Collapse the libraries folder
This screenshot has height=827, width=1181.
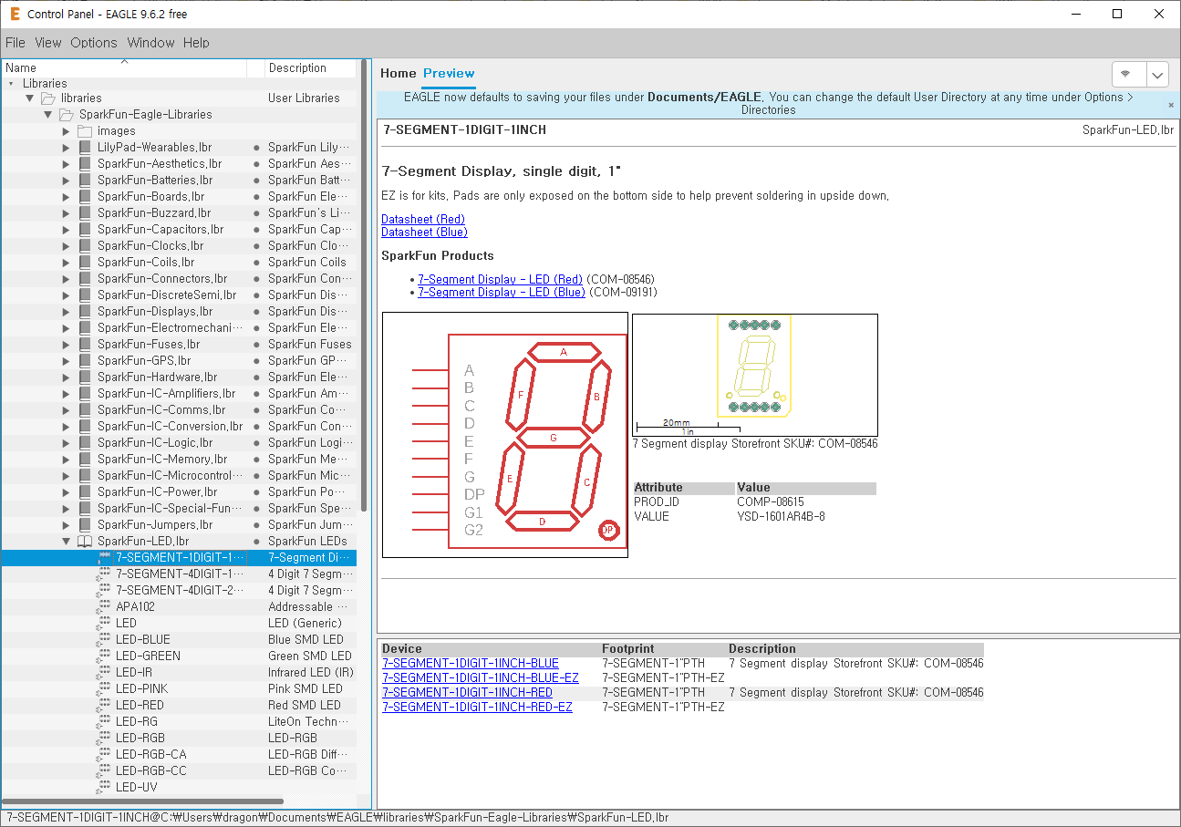click(x=29, y=98)
